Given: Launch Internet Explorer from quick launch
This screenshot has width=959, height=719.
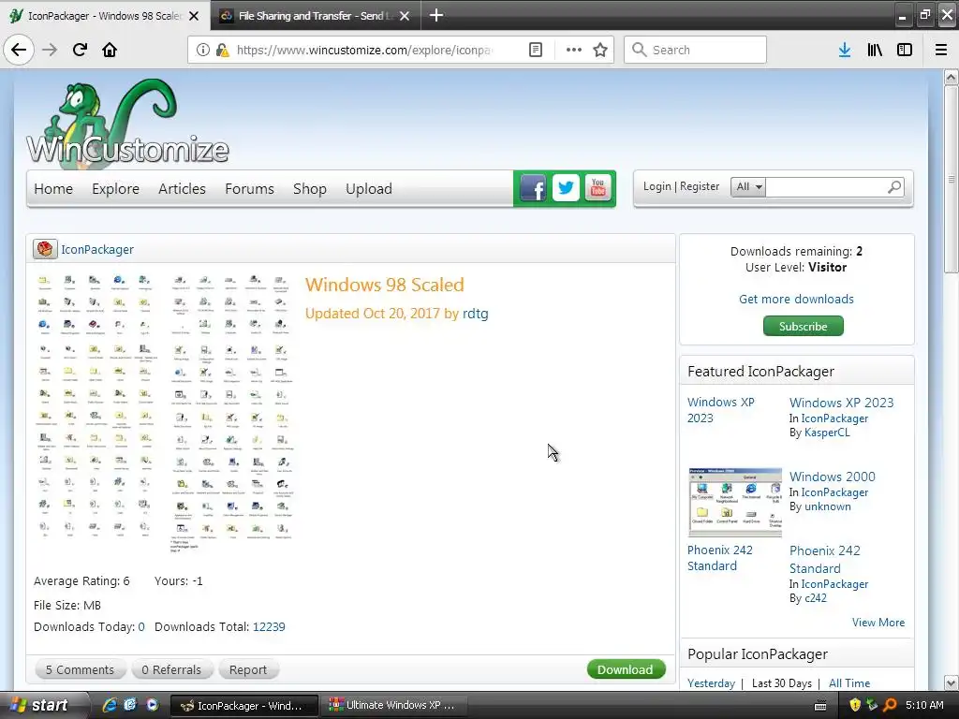Looking at the screenshot, I should click(110, 705).
